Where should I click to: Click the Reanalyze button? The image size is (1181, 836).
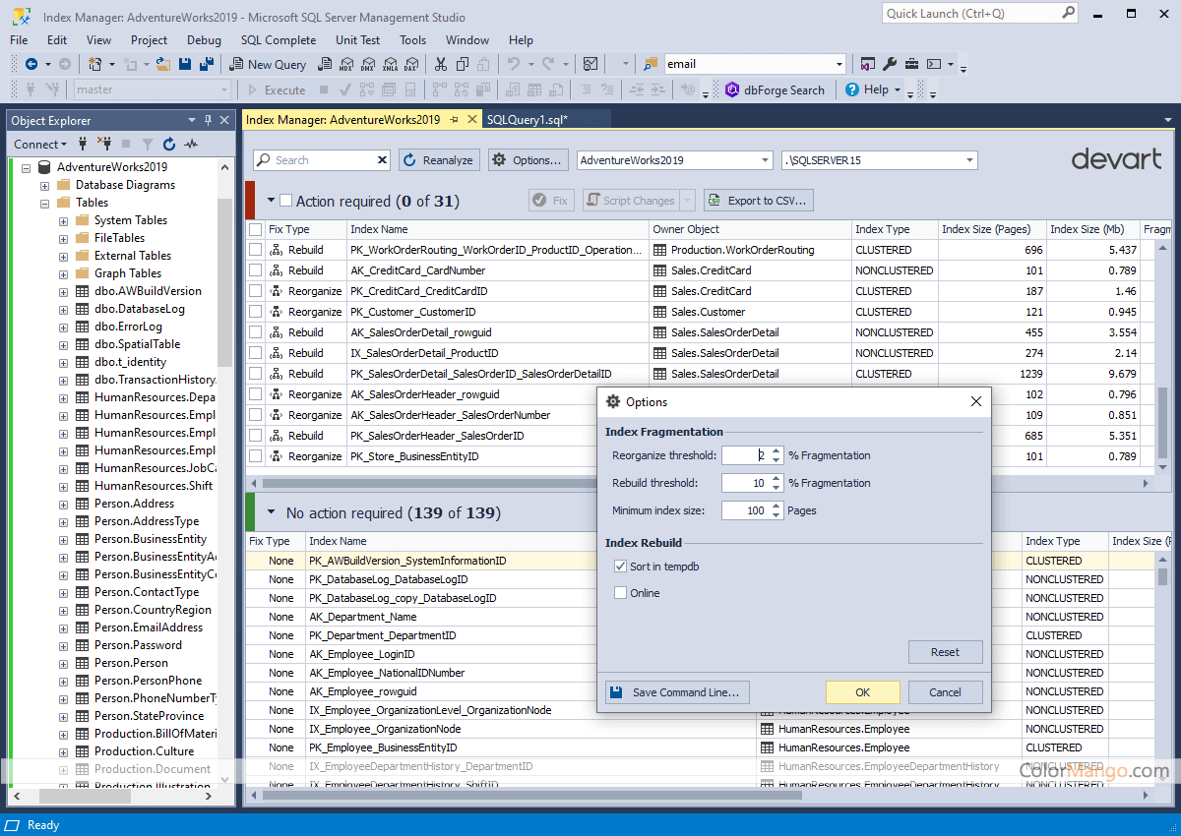439,160
